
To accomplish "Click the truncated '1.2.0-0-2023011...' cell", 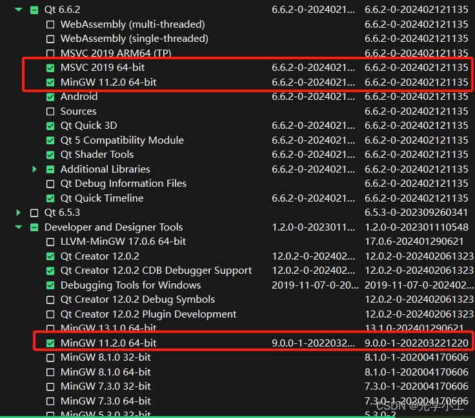I will (x=313, y=227).
